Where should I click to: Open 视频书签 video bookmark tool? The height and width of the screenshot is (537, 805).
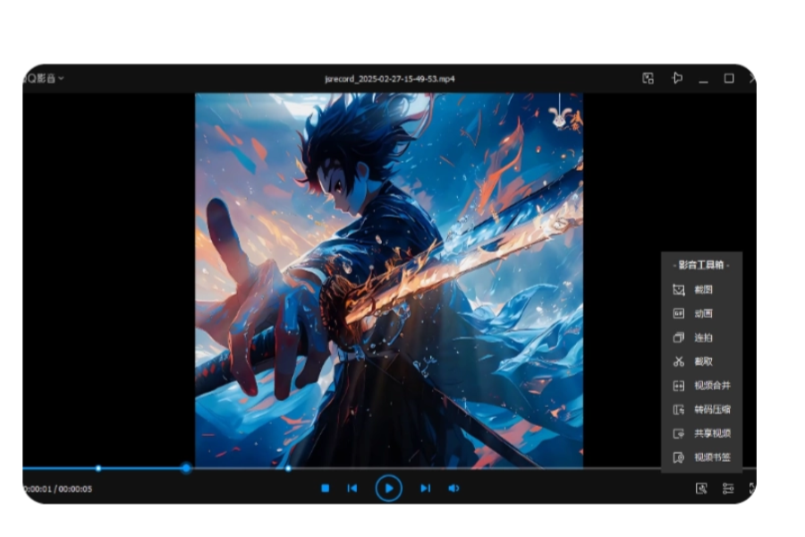pos(711,457)
